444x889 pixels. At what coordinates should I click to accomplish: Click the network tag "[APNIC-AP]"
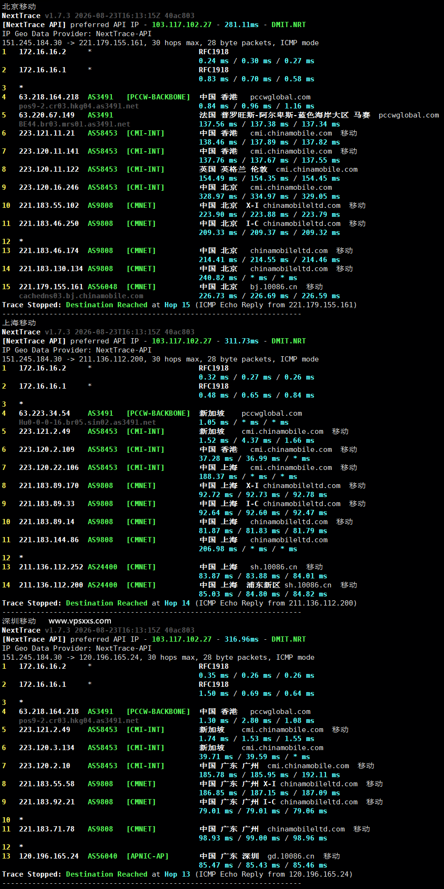click(148, 856)
